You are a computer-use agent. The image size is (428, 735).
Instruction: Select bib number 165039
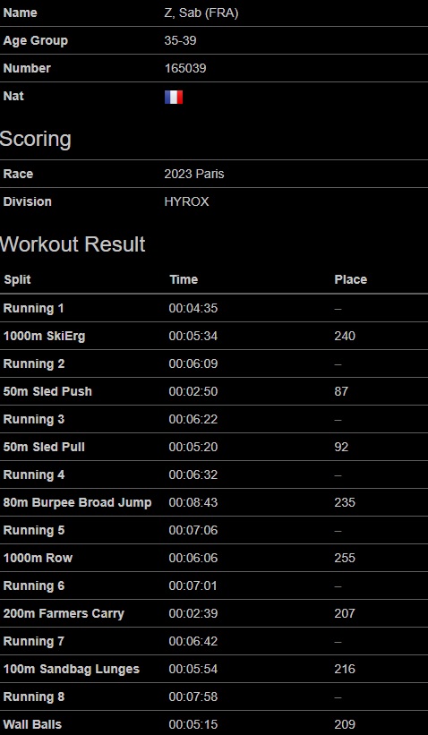[x=185, y=68]
